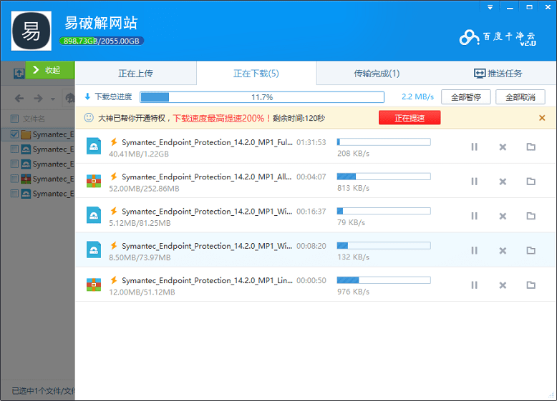Check the last Symantec file checkbox

[14, 194]
